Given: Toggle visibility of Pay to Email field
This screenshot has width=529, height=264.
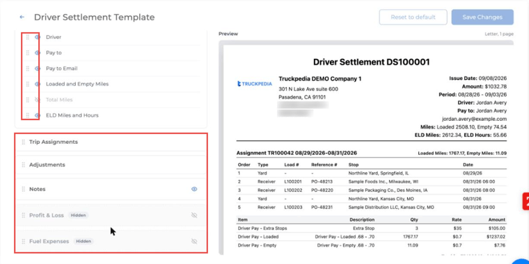Looking at the screenshot, I should click(x=38, y=69).
